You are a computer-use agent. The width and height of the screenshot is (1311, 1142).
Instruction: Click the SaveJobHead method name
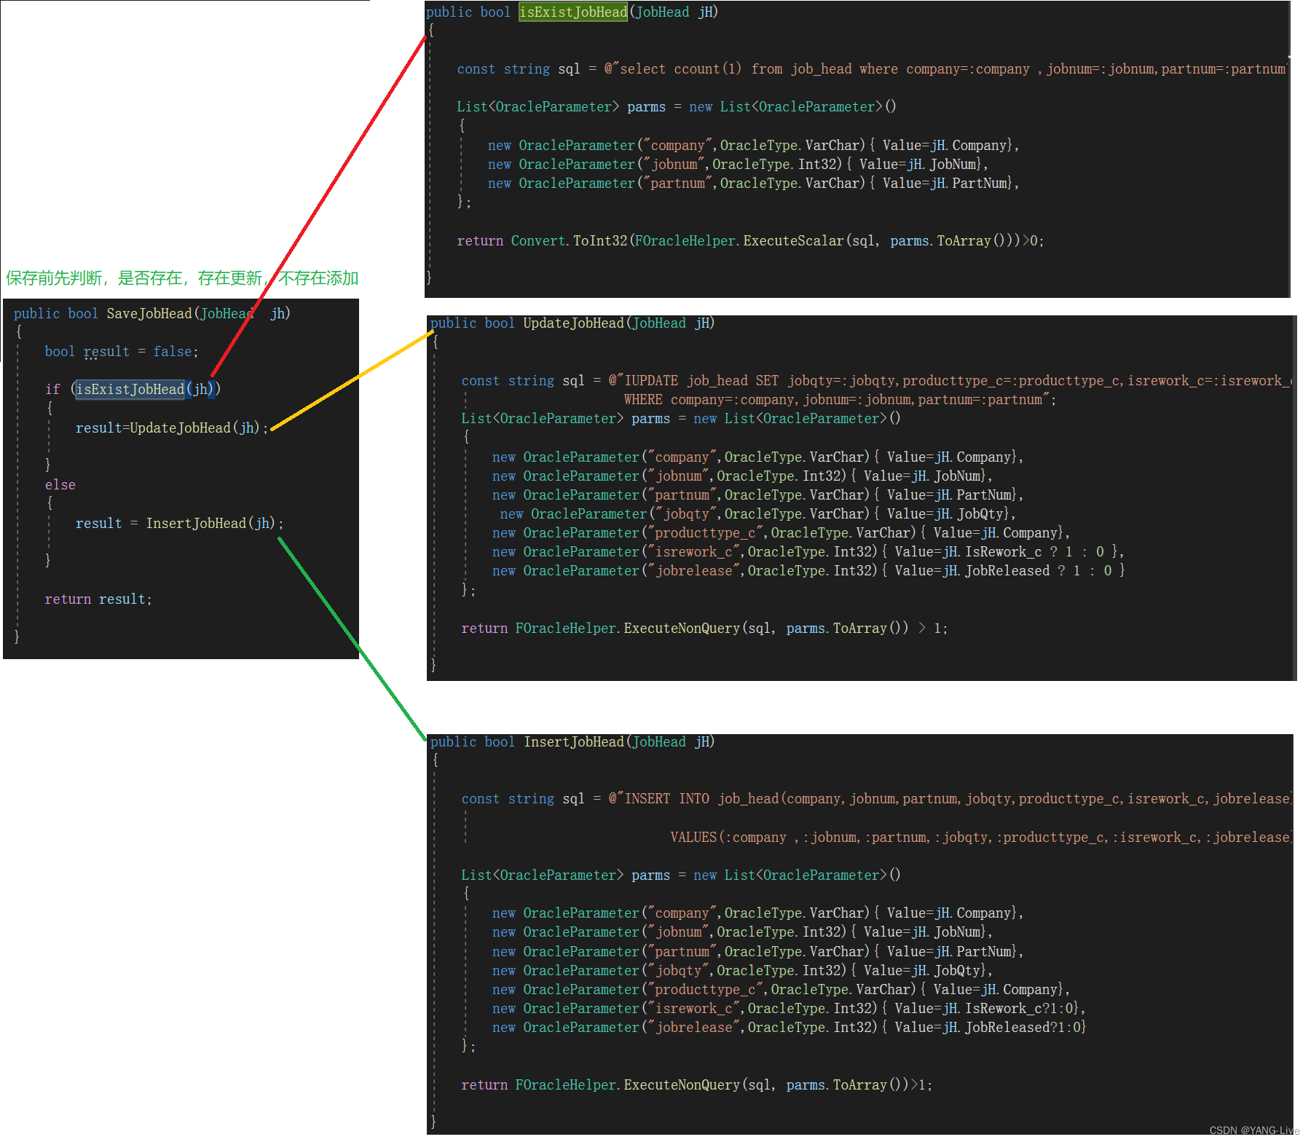pos(149,314)
